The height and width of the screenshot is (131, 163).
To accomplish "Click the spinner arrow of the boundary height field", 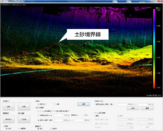I will click(x=69, y=115).
